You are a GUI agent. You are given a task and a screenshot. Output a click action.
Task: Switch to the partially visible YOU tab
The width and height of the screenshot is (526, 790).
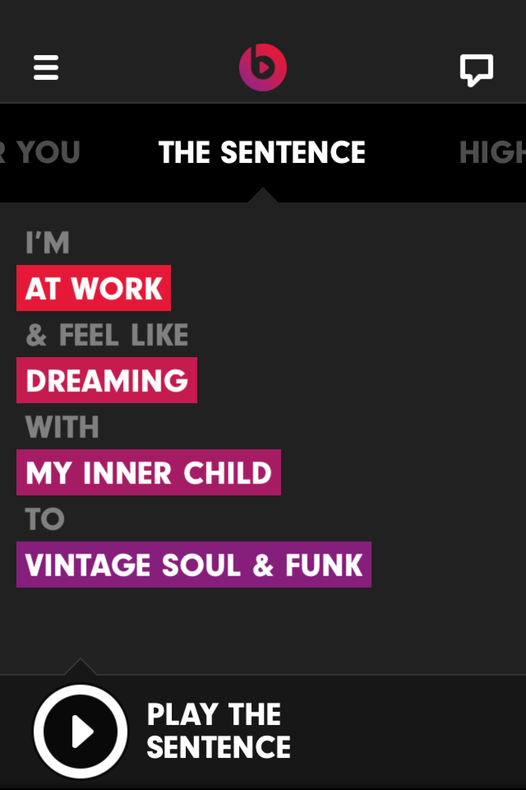[40, 152]
